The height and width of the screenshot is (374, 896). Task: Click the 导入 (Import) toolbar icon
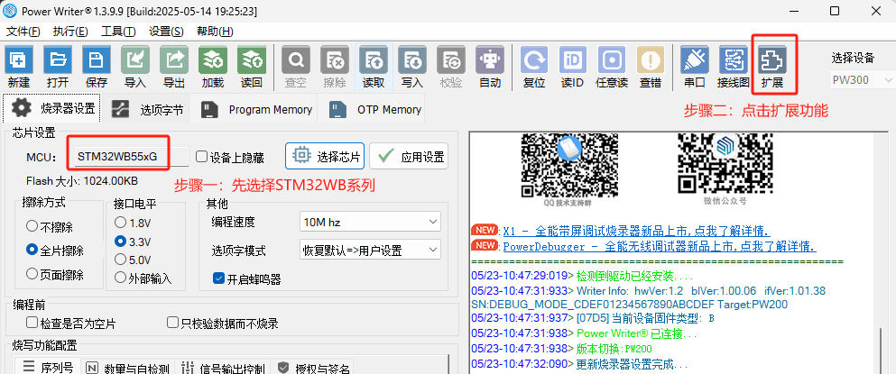coord(134,60)
